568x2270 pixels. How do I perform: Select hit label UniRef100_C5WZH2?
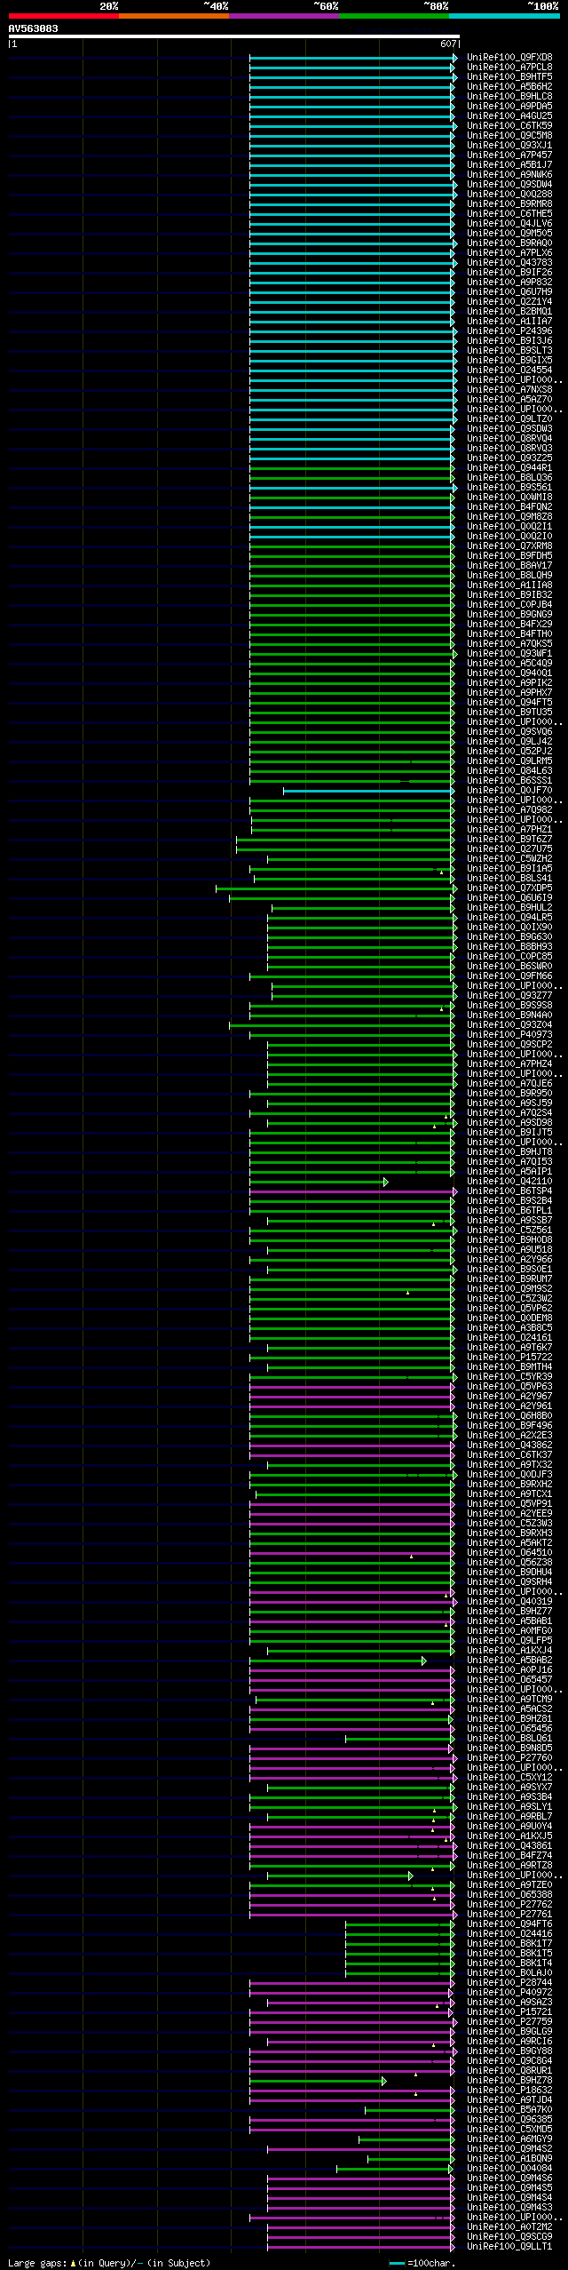pyautogui.click(x=509, y=859)
